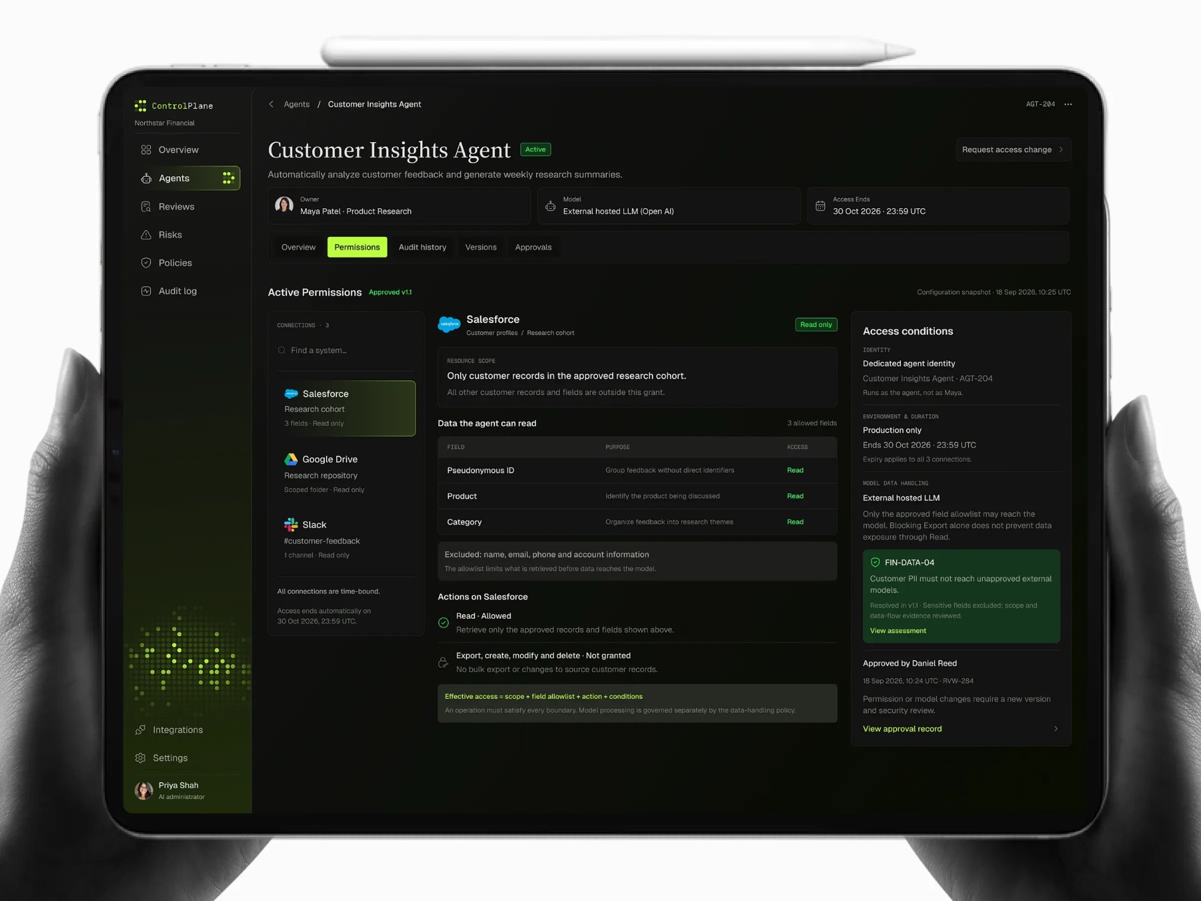Click the back arrow beside Agents breadcrumb
The width and height of the screenshot is (1201, 901).
[x=271, y=104]
